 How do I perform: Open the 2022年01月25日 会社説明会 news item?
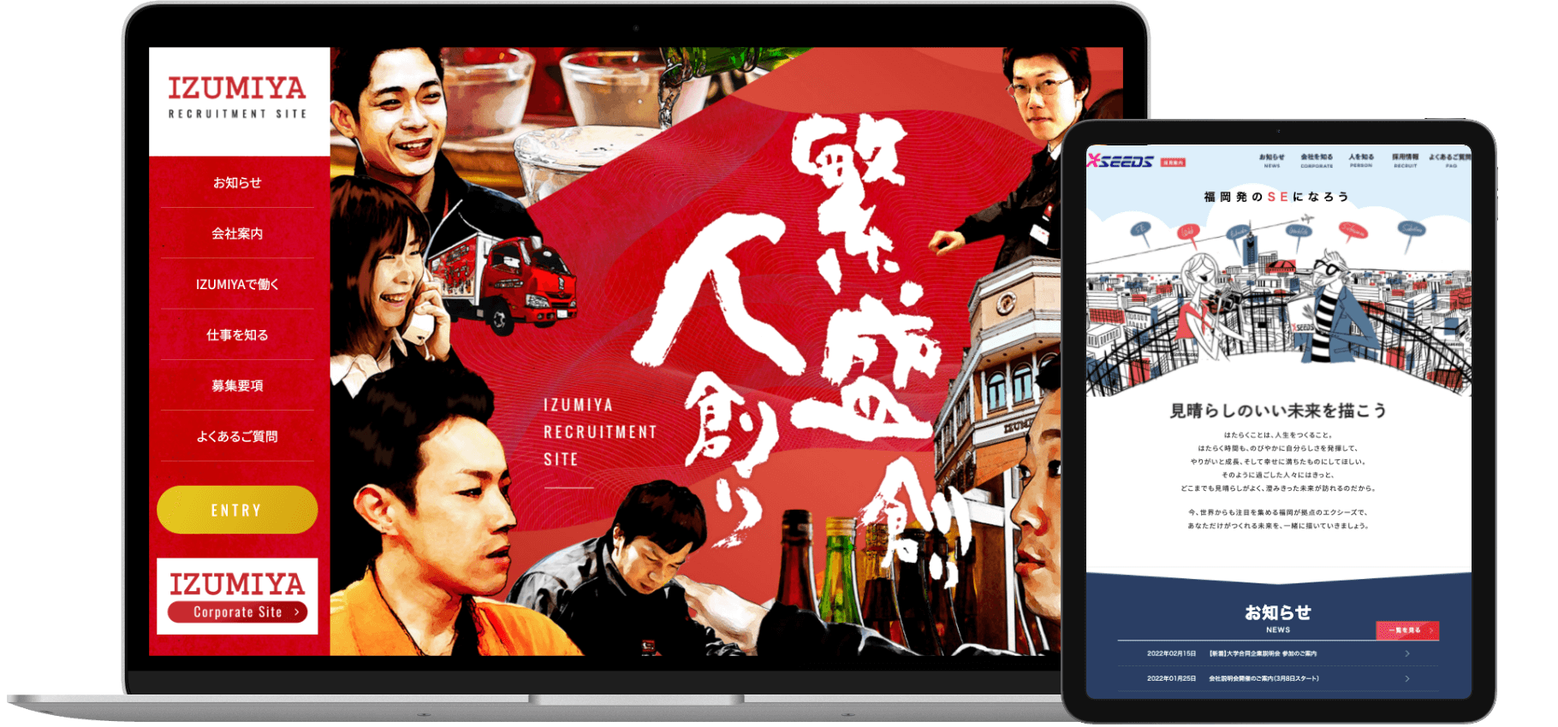click(1278, 678)
